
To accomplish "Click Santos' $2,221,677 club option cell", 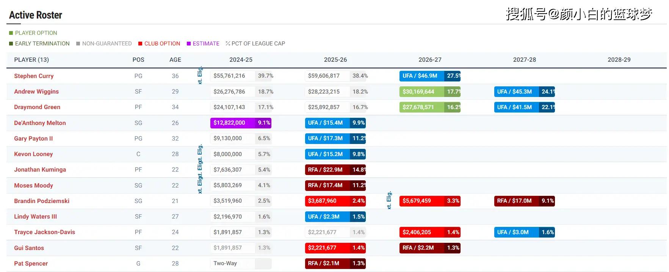I will 335,248.
